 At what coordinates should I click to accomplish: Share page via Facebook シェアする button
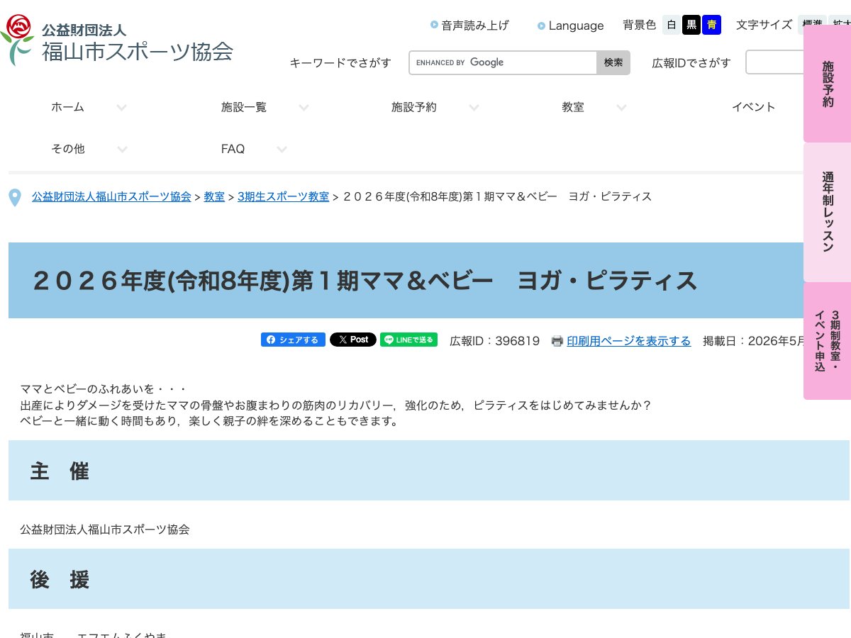tap(293, 340)
